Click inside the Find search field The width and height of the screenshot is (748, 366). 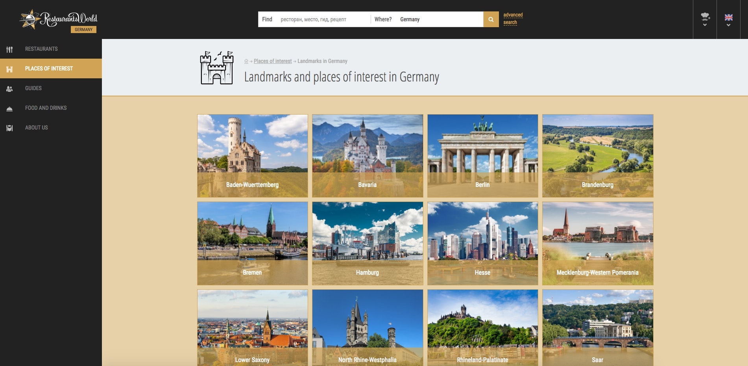[x=323, y=19]
